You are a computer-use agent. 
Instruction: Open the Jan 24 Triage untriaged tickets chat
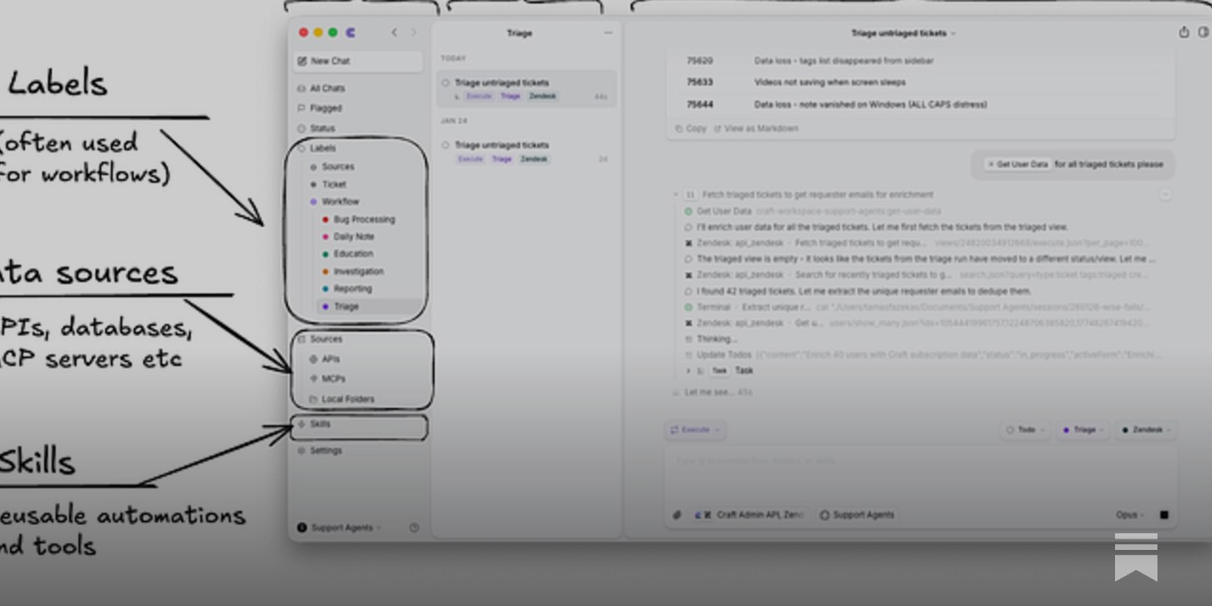pyautogui.click(x=526, y=151)
